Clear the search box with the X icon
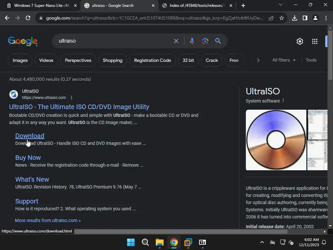The image size is (333, 250). pyautogui.click(x=176, y=41)
